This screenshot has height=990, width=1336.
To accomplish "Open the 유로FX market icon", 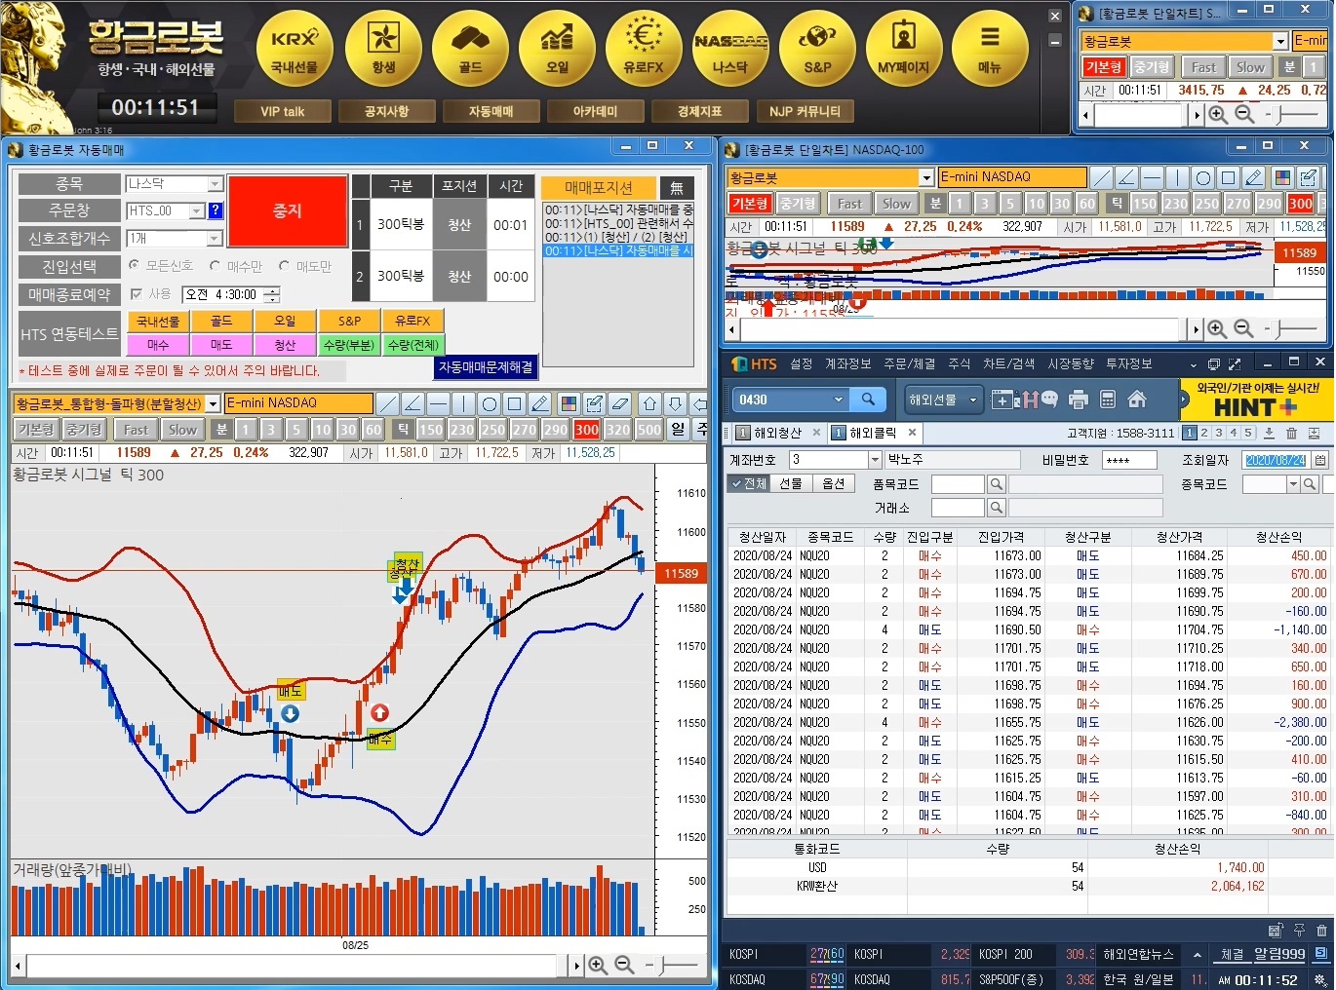I will 644,47.
